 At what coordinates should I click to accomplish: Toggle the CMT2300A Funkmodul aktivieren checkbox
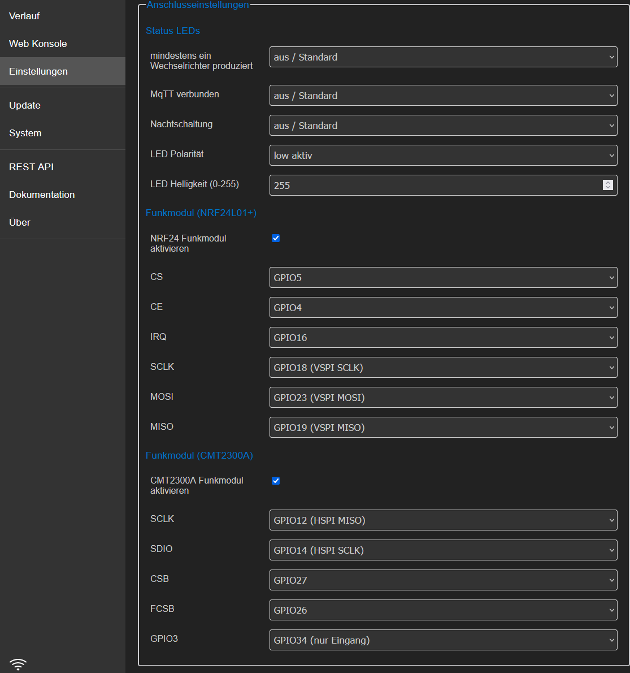[276, 481]
